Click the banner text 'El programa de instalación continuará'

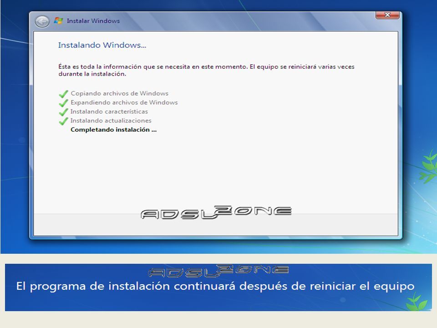tap(215, 287)
